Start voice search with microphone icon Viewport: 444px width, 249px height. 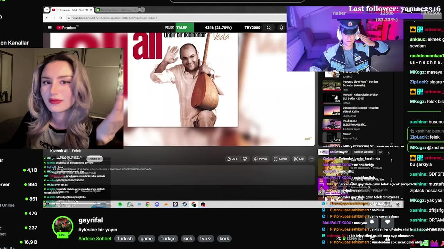point(281,28)
